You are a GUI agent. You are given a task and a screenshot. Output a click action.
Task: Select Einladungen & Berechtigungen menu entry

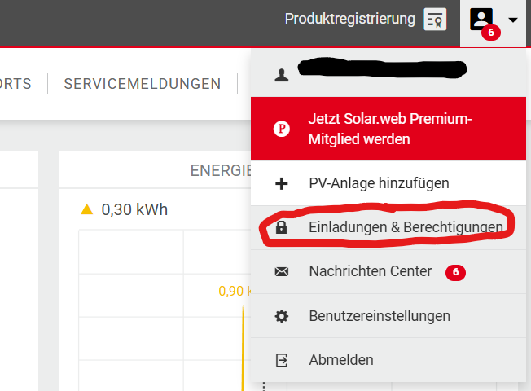(405, 228)
